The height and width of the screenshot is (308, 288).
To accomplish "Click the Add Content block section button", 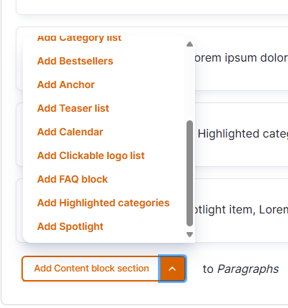I will 91,269.
